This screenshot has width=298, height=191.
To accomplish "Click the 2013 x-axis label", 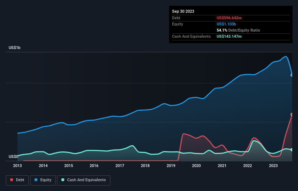I will tap(17, 166).
